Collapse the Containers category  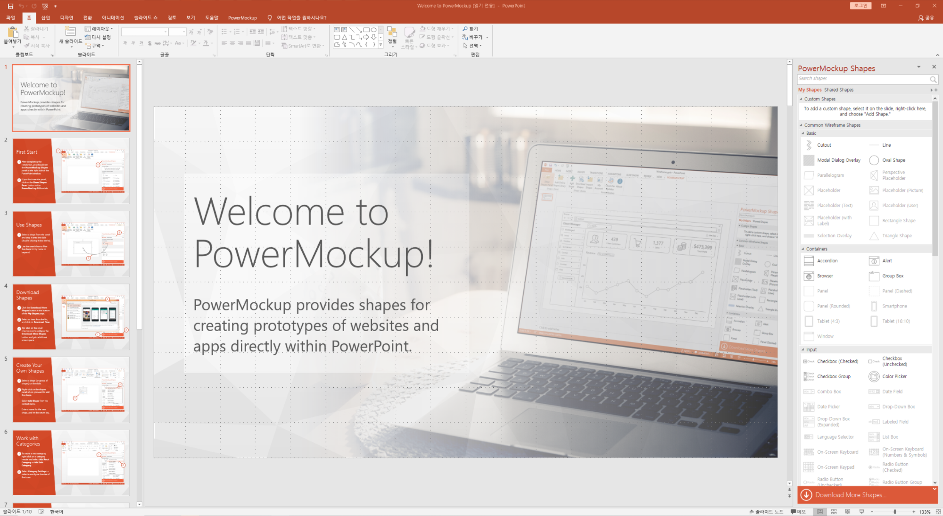(803, 249)
